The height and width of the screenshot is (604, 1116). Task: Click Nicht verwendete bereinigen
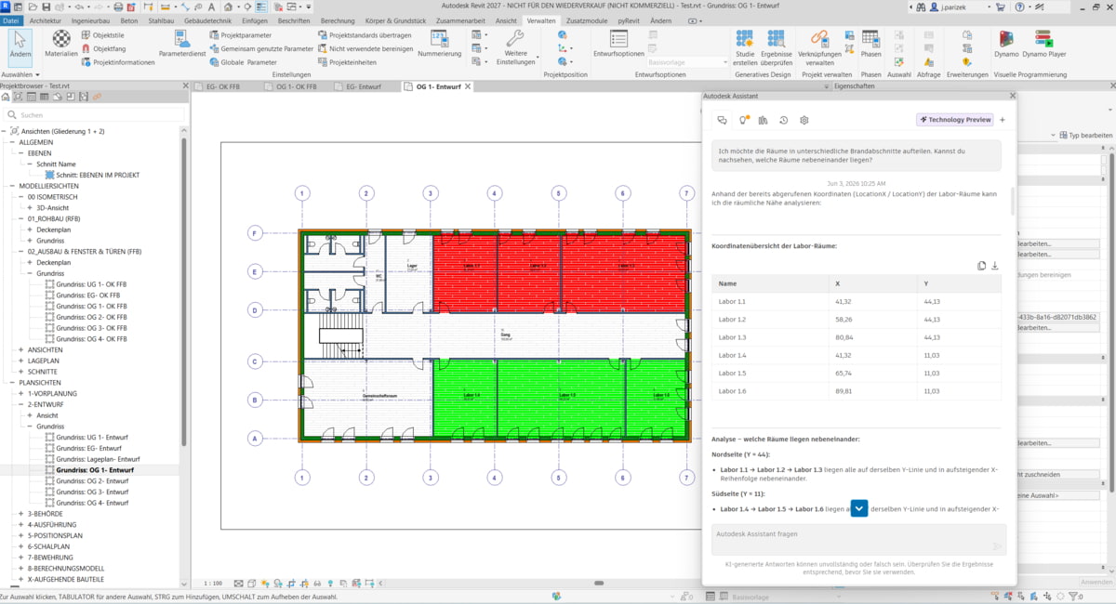(x=365, y=48)
